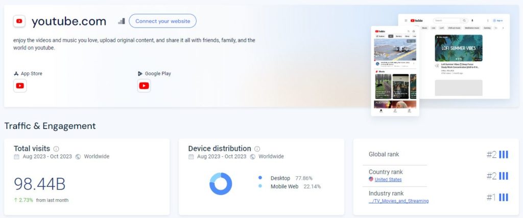Open the YouTube App Store app icon

(20, 86)
